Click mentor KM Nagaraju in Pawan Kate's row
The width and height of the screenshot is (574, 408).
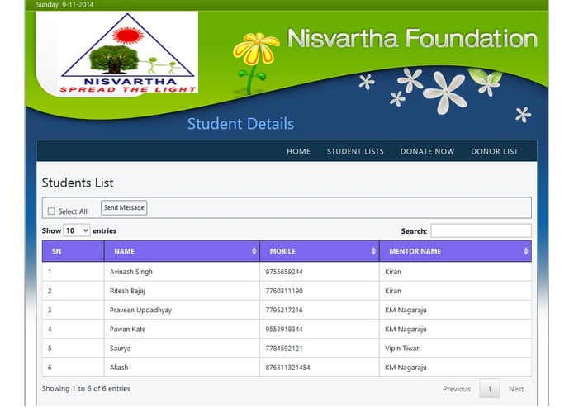[x=406, y=329]
